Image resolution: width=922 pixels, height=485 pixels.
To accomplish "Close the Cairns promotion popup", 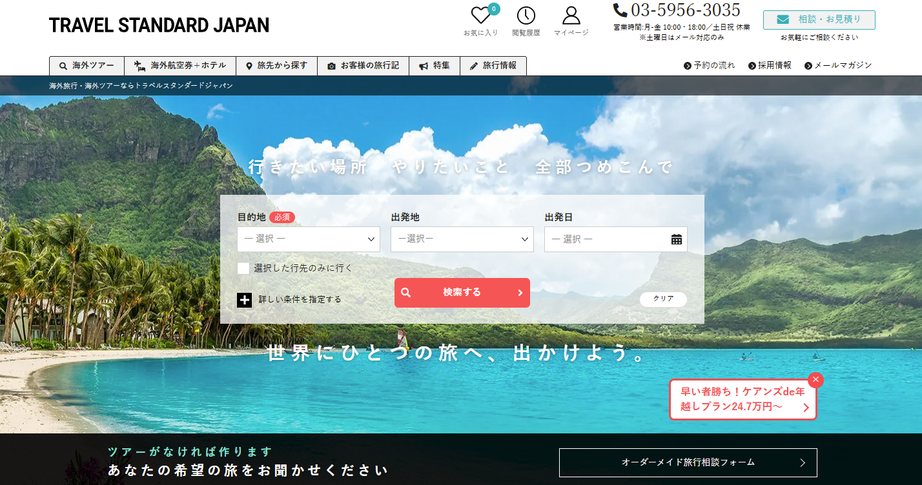I will (815, 380).
